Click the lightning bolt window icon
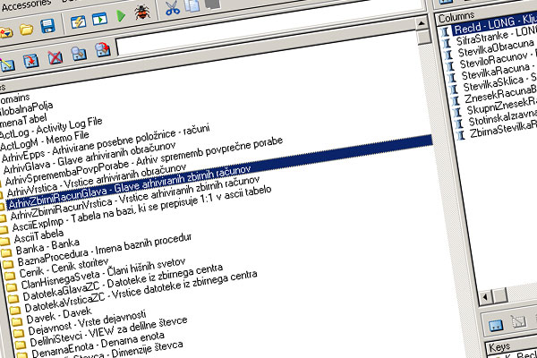 (x=78, y=22)
